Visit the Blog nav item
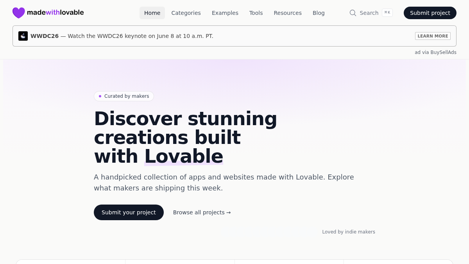Screen dimensions: 469x264 [x=319, y=13]
